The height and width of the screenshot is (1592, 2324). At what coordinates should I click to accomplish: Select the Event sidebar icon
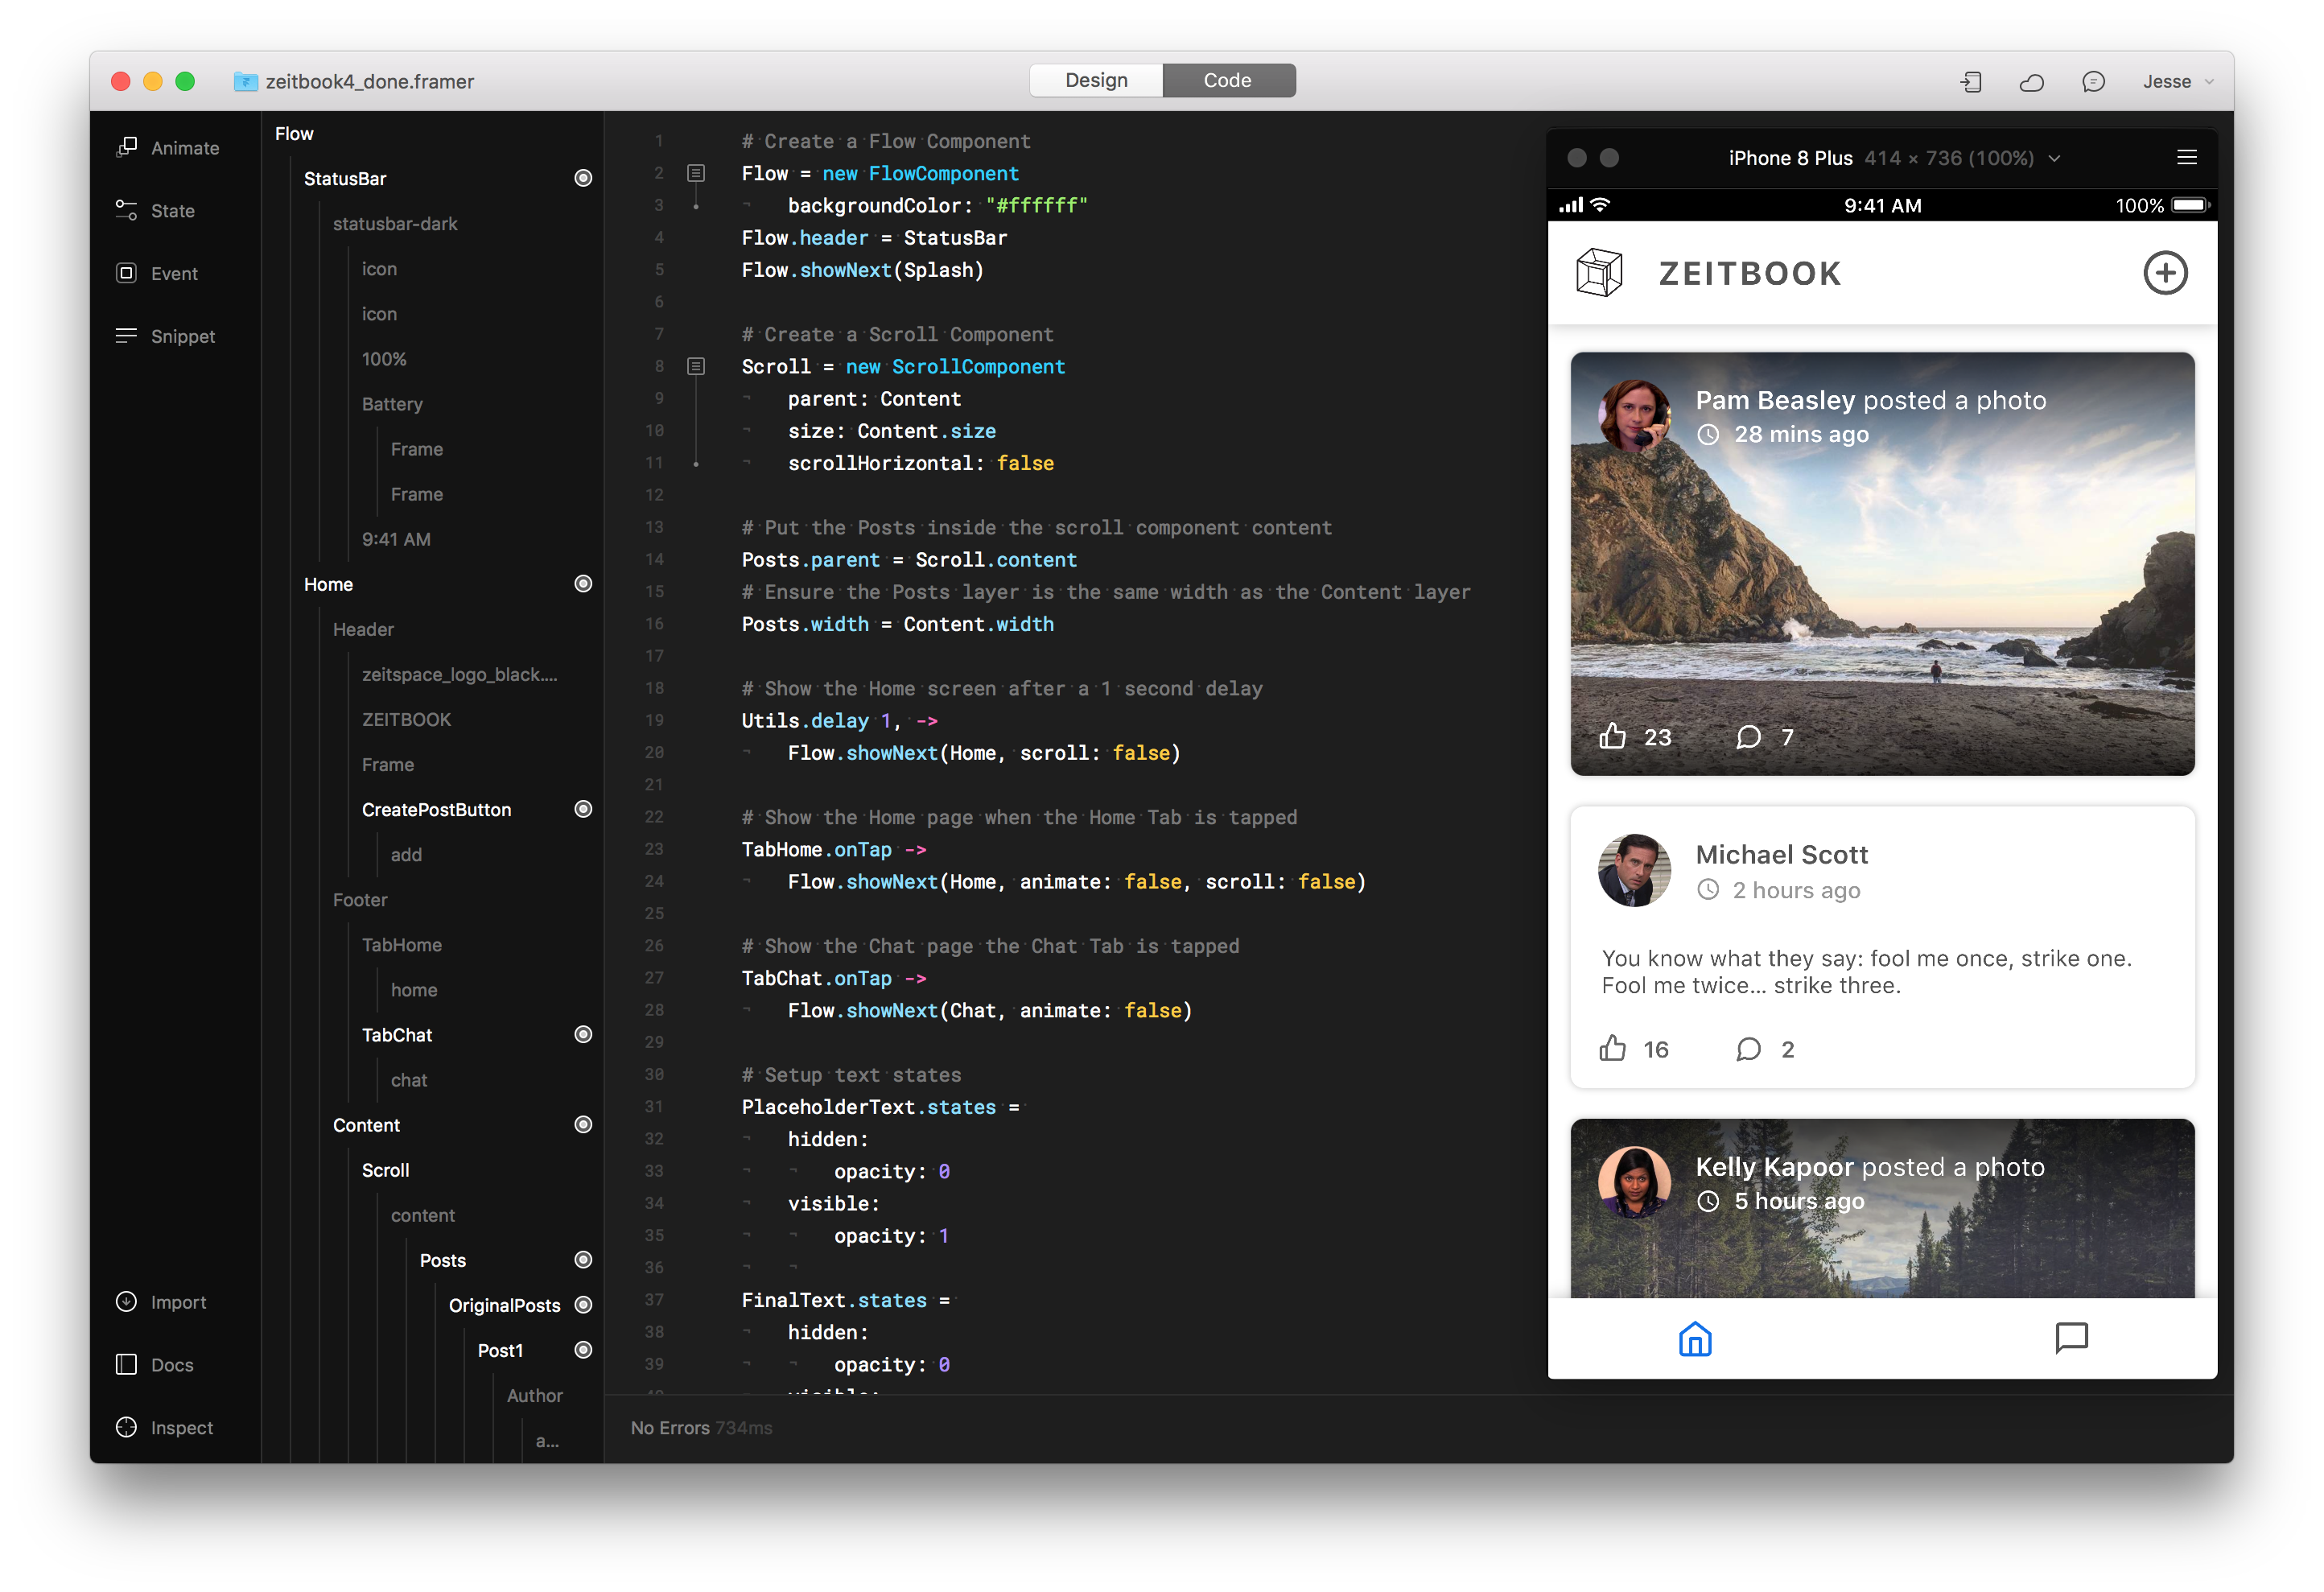127,273
